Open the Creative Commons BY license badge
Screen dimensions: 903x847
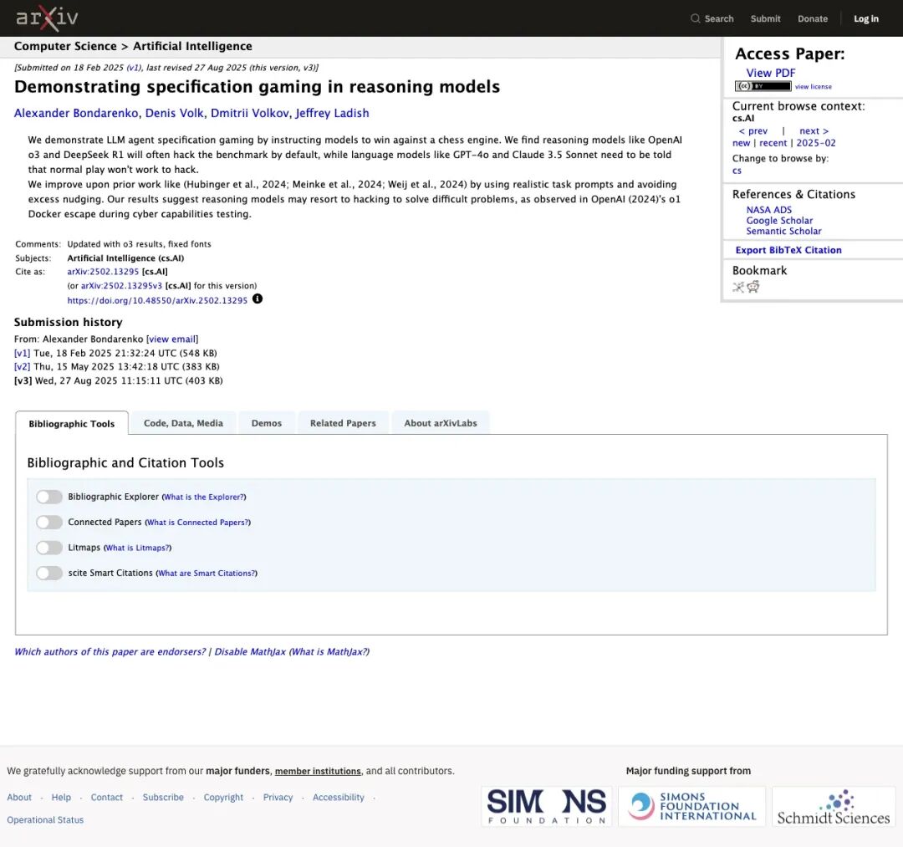click(x=763, y=86)
